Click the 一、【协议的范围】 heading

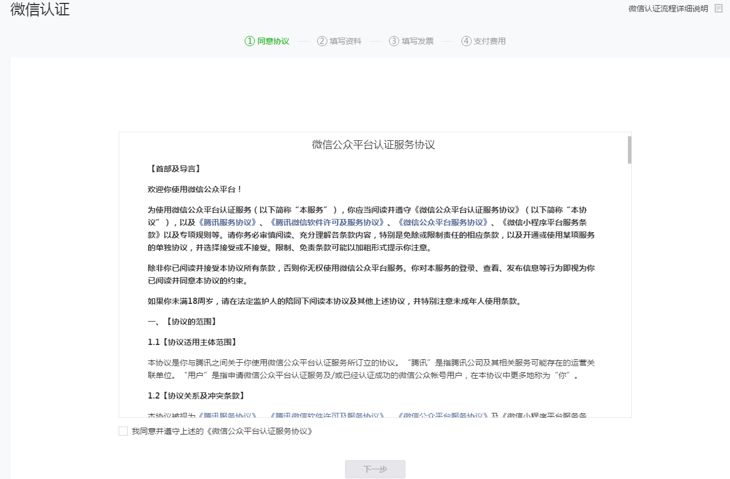[182, 322]
